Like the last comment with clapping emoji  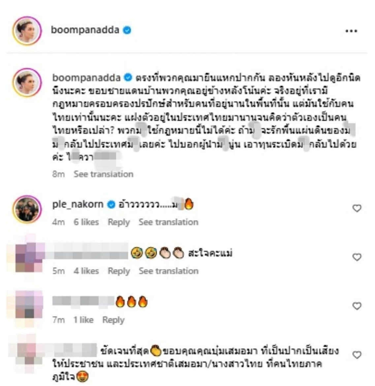pos(357,355)
